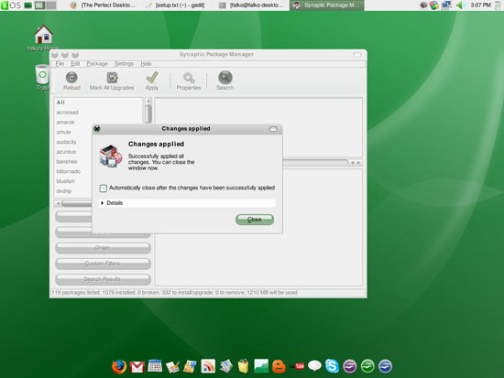Click the category list horizontal scrollbar

[x=74, y=203]
